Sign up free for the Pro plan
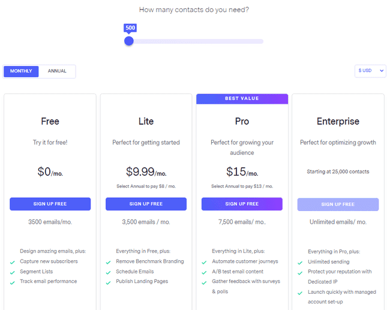Image resolution: width=390 pixels, height=310 pixels. click(242, 204)
